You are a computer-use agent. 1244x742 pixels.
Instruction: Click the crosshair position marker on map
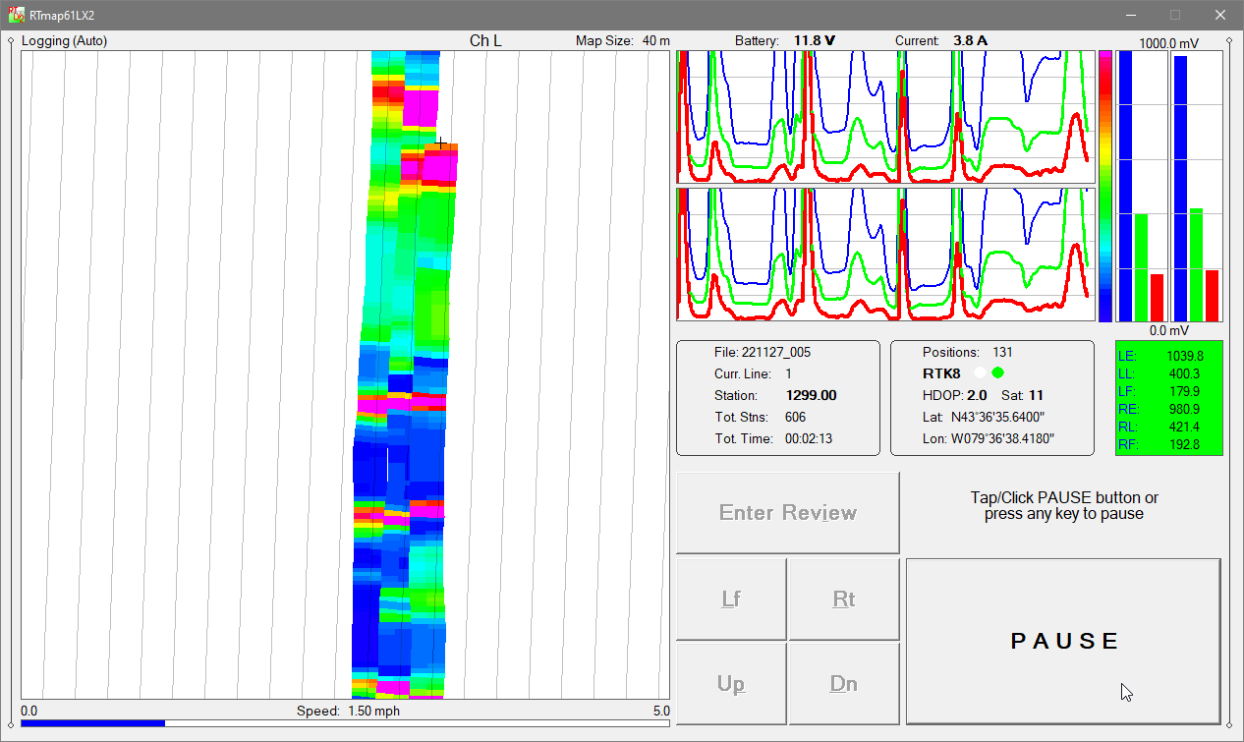[x=442, y=143]
